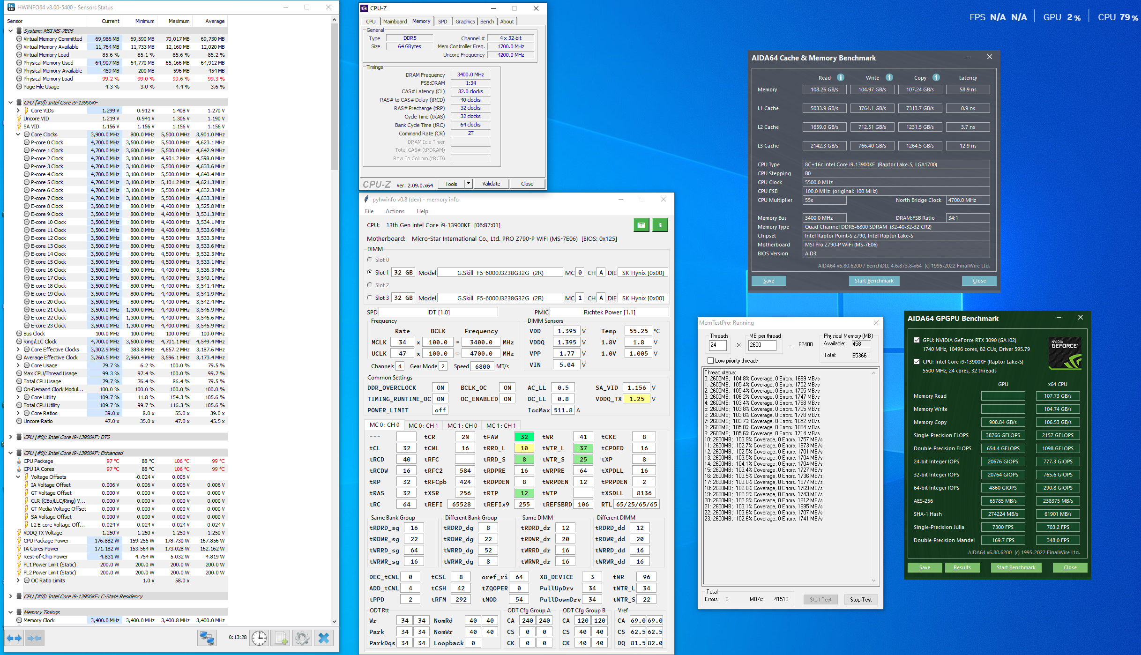This screenshot has width=1141, height=655.
Task: Open the Actions menu in pyhwinfo
Action: (395, 211)
